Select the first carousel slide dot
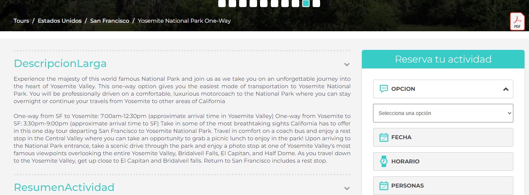This screenshot has height=195, width=529. [222, 3]
